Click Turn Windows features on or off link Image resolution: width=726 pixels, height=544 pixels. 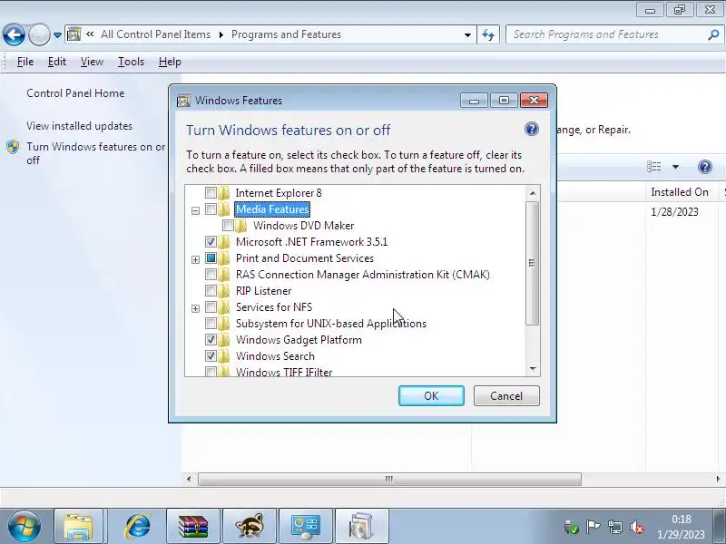pos(95,153)
